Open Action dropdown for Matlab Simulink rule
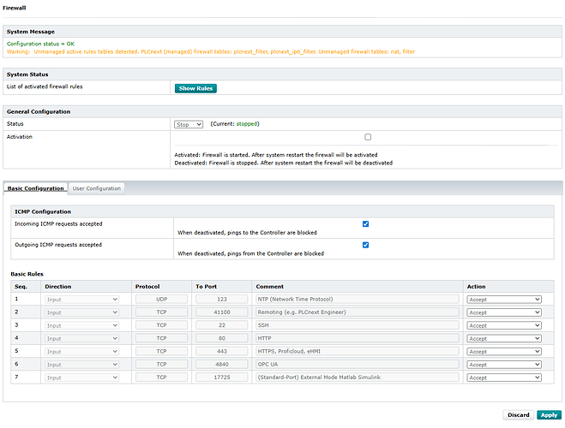This screenshot has height=428, width=565. [503, 377]
